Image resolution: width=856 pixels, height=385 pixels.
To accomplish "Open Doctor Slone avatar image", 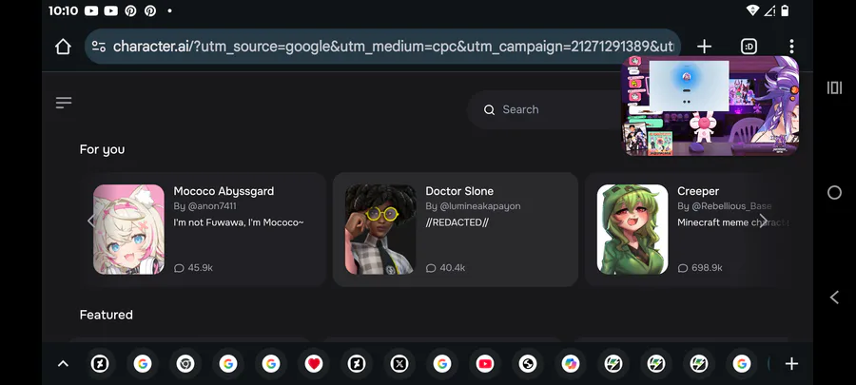I will pos(380,229).
